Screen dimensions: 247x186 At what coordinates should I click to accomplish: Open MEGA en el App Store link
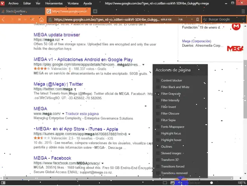tap(76, 129)
